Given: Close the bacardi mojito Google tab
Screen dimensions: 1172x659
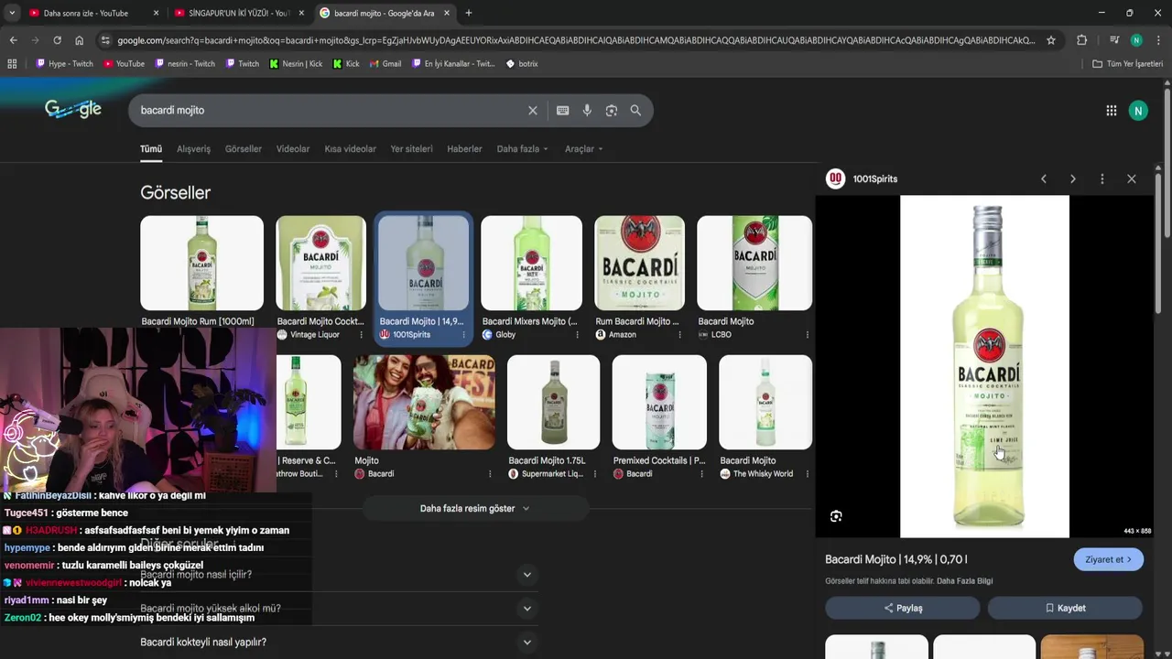Looking at the screenshot, I should 448,13.
